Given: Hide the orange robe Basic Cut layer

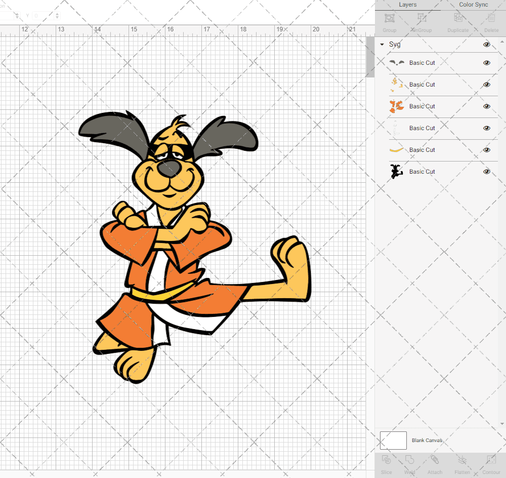Looking at the screenshot, I should pyautogui.click(x=487, y=106).
